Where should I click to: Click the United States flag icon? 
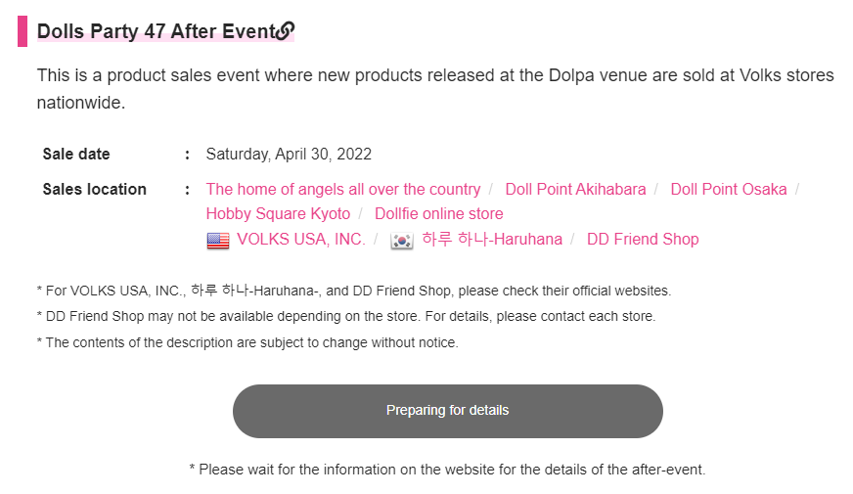click(217, 240)
